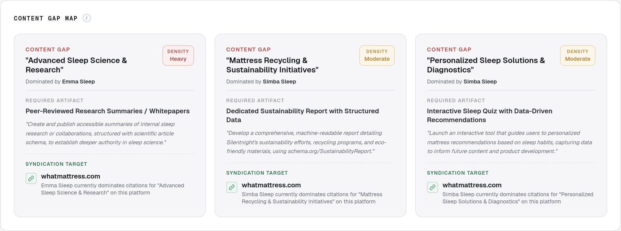Click "Dominated by Emma Sleep" text
Image resolution: width=621 pixels, height=231 pixels.
click(60, 82)
